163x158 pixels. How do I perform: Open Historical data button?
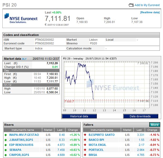click(x=79, y=116)
